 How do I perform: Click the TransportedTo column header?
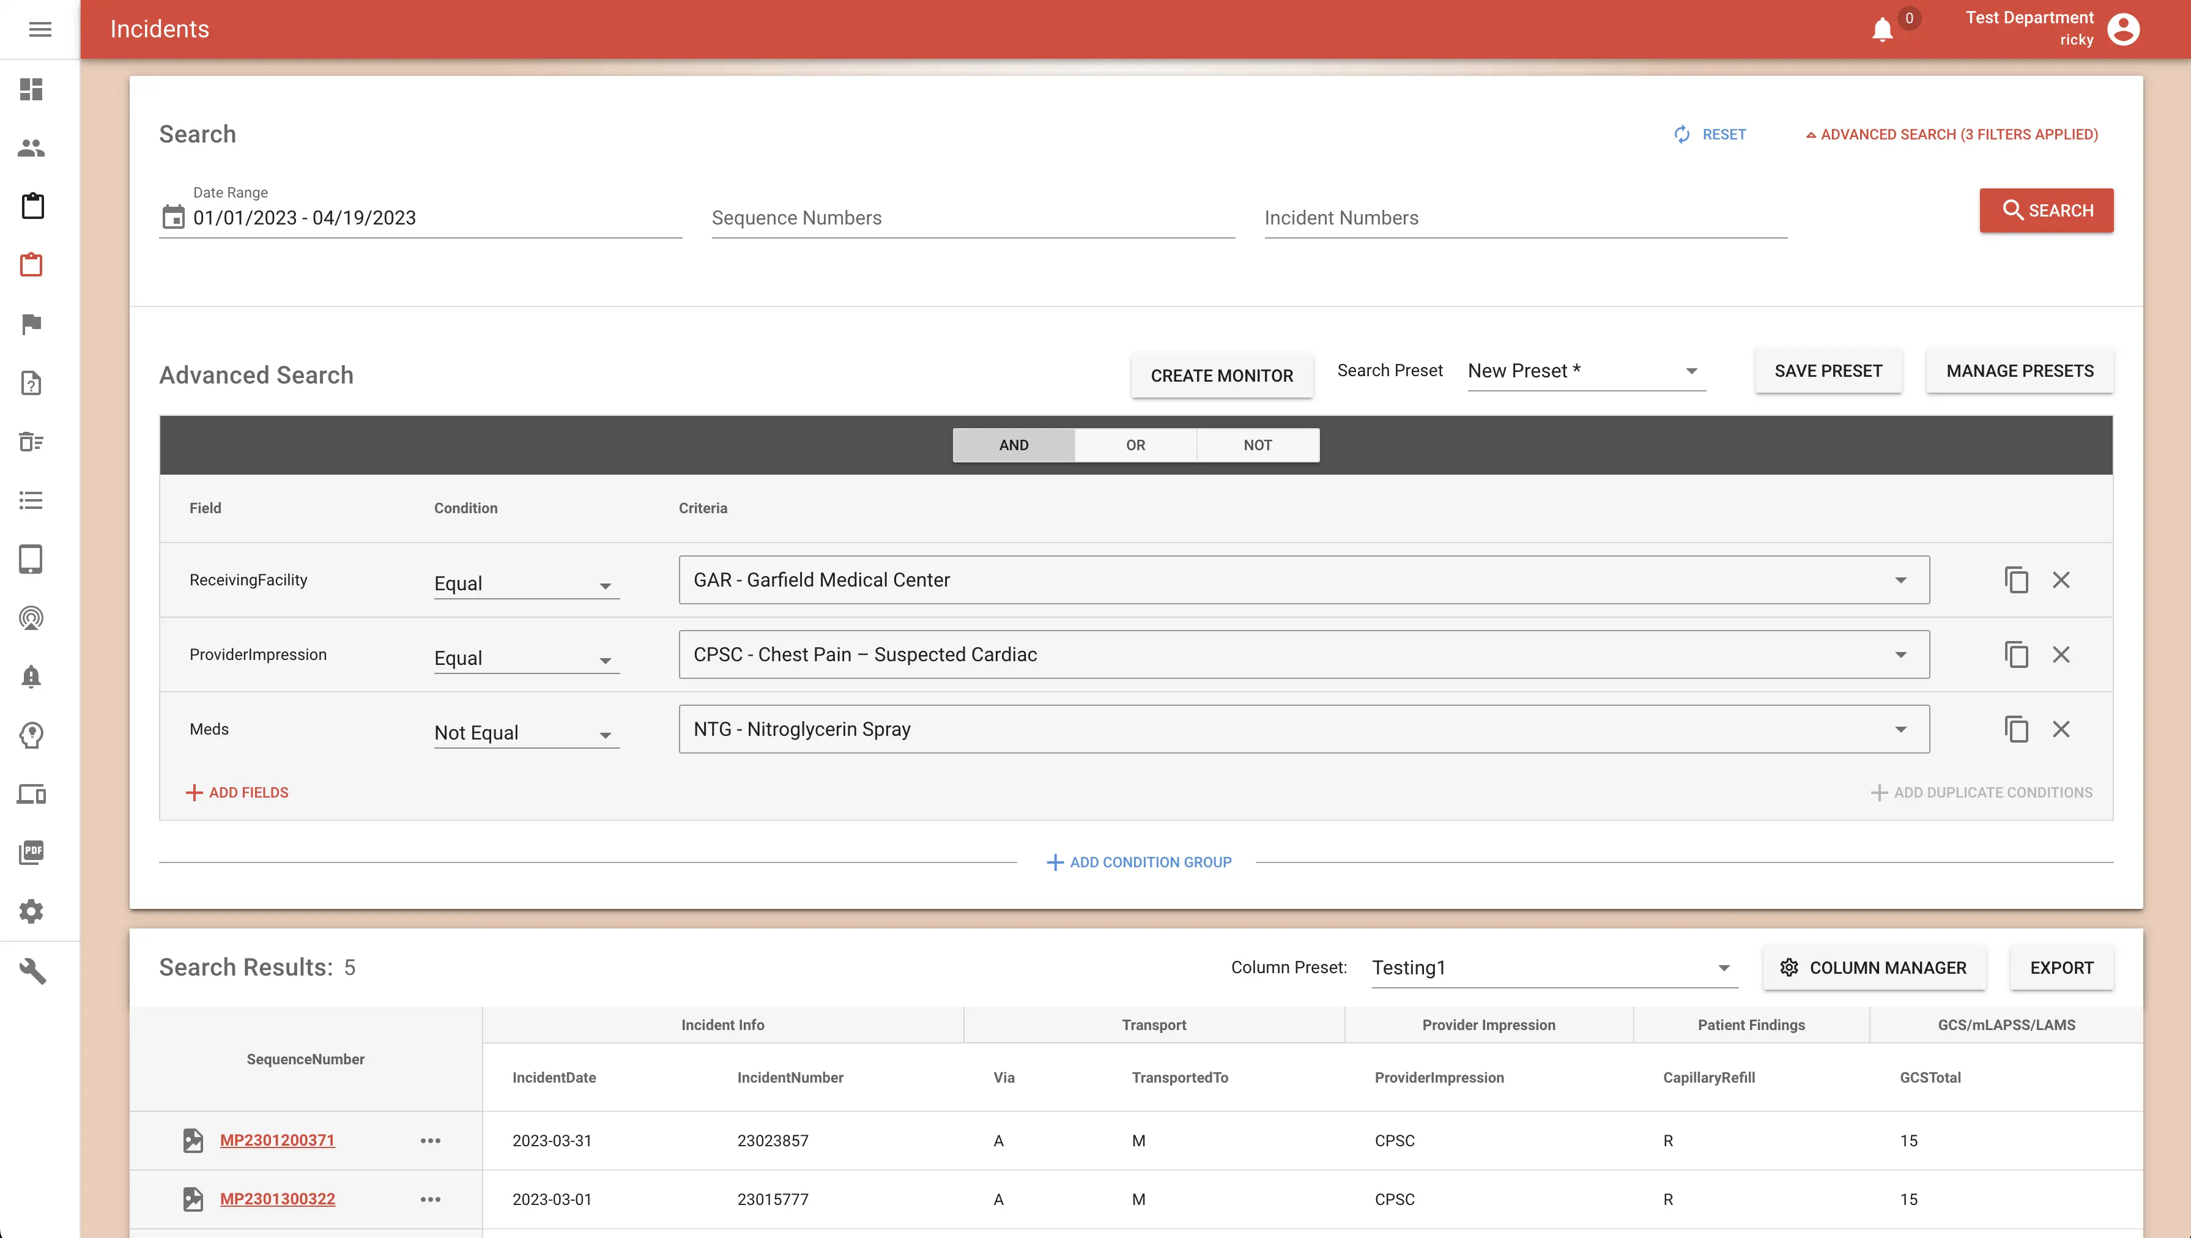(x=1180, y=1077)
